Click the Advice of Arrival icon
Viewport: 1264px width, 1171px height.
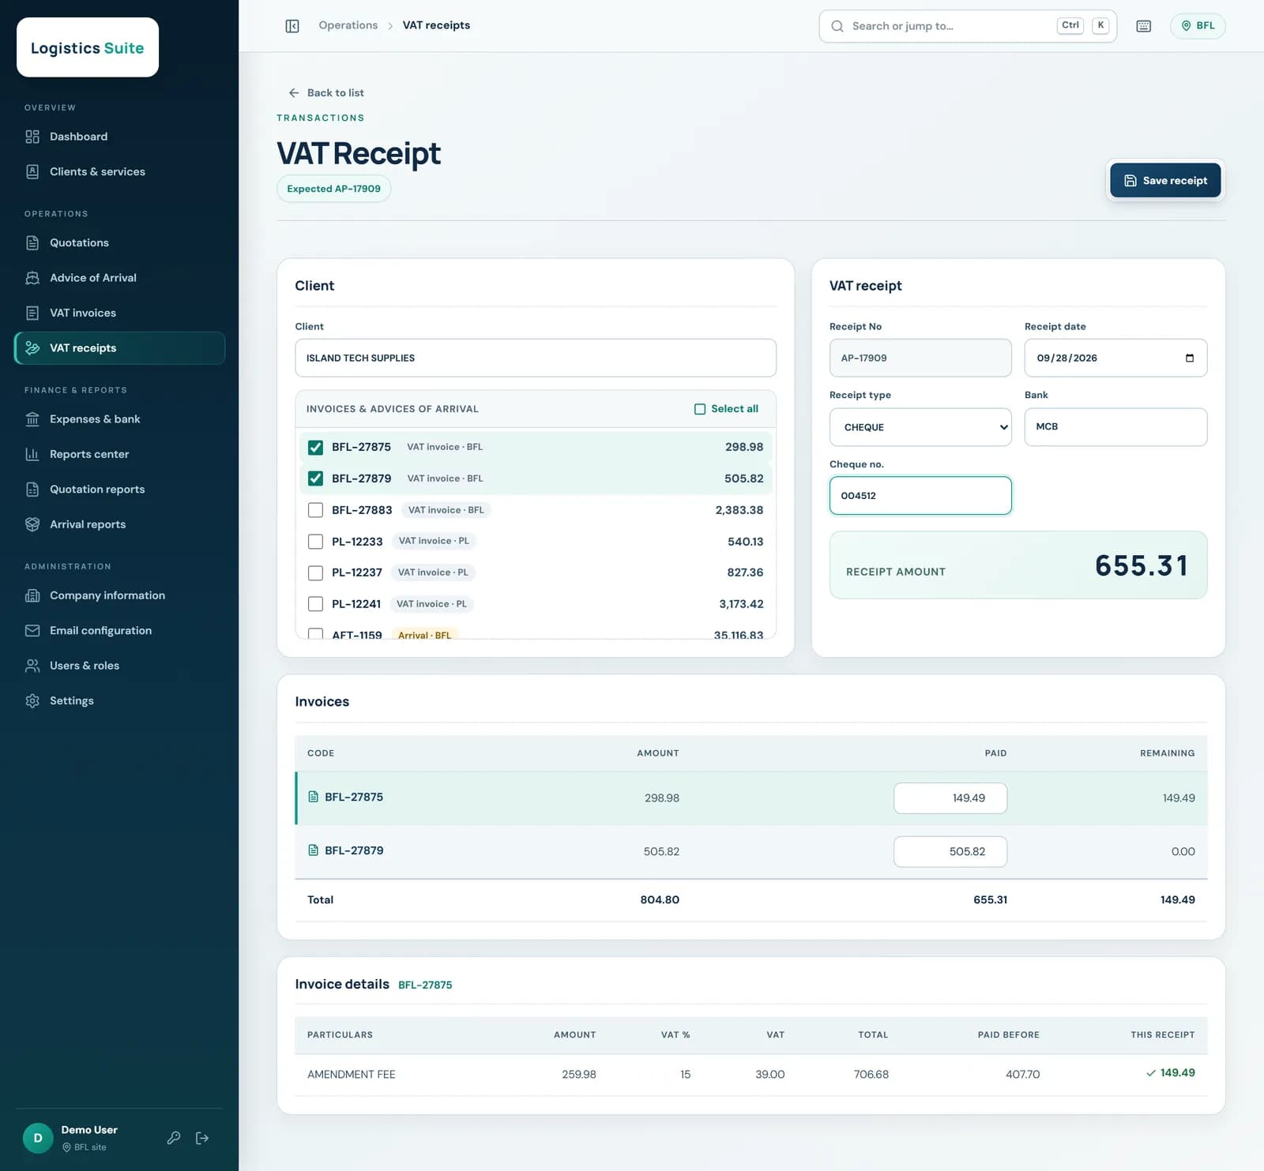(x=32, y=278)
